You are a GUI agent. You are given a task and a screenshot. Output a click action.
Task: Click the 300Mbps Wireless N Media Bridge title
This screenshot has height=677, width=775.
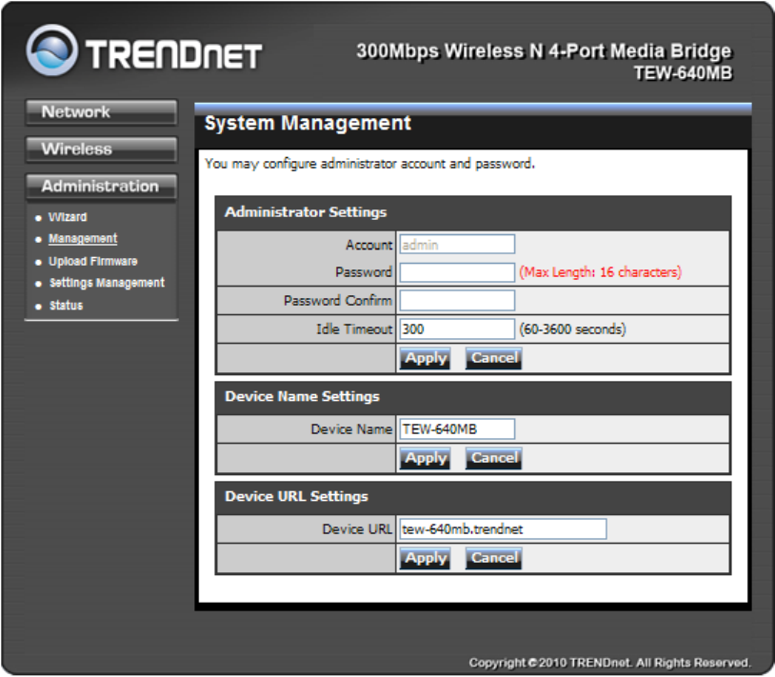[x=544, y=51]
